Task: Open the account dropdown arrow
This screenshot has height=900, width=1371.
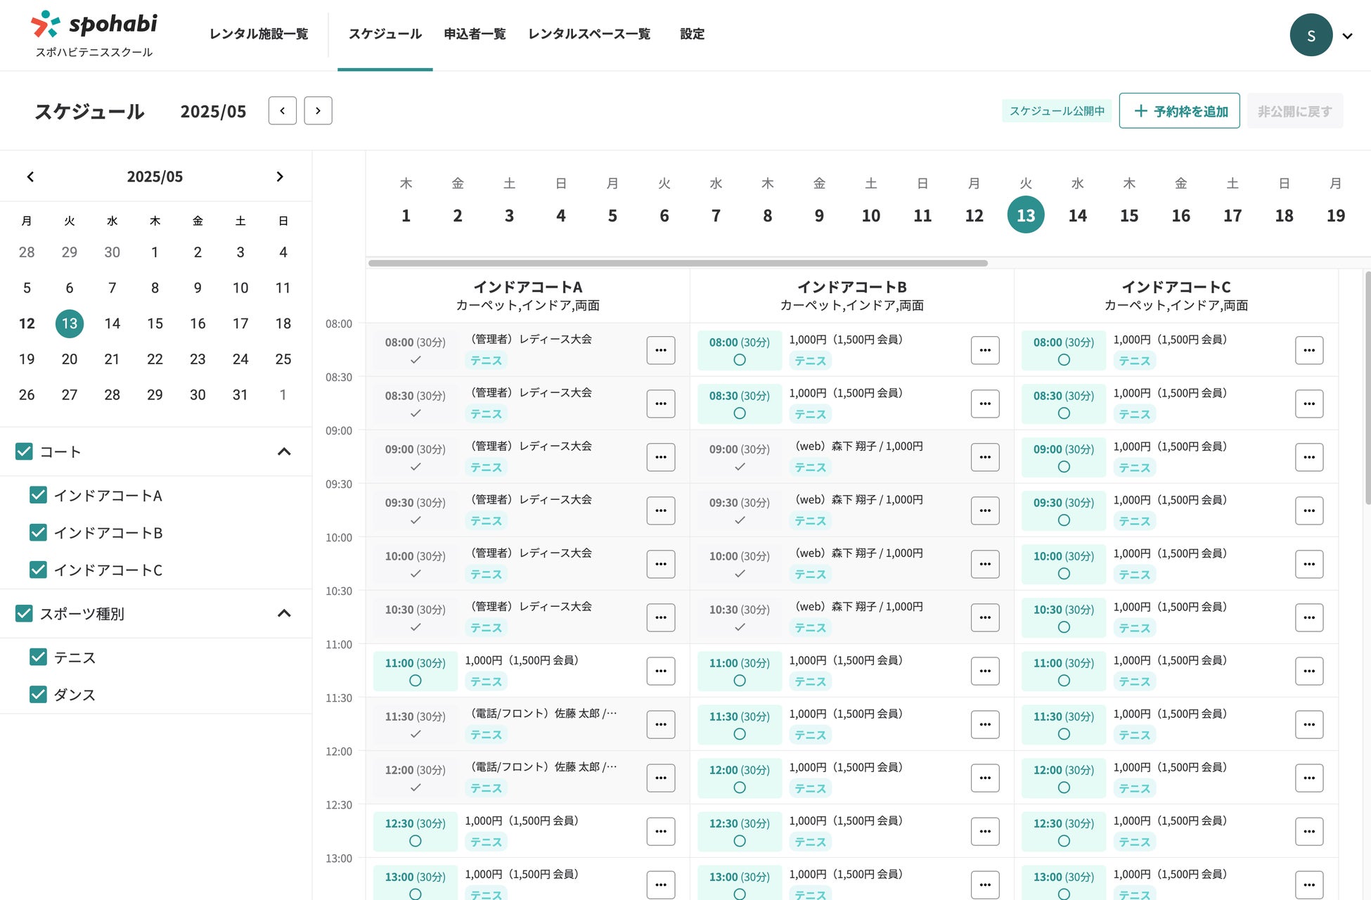Action: [1347, 36]
